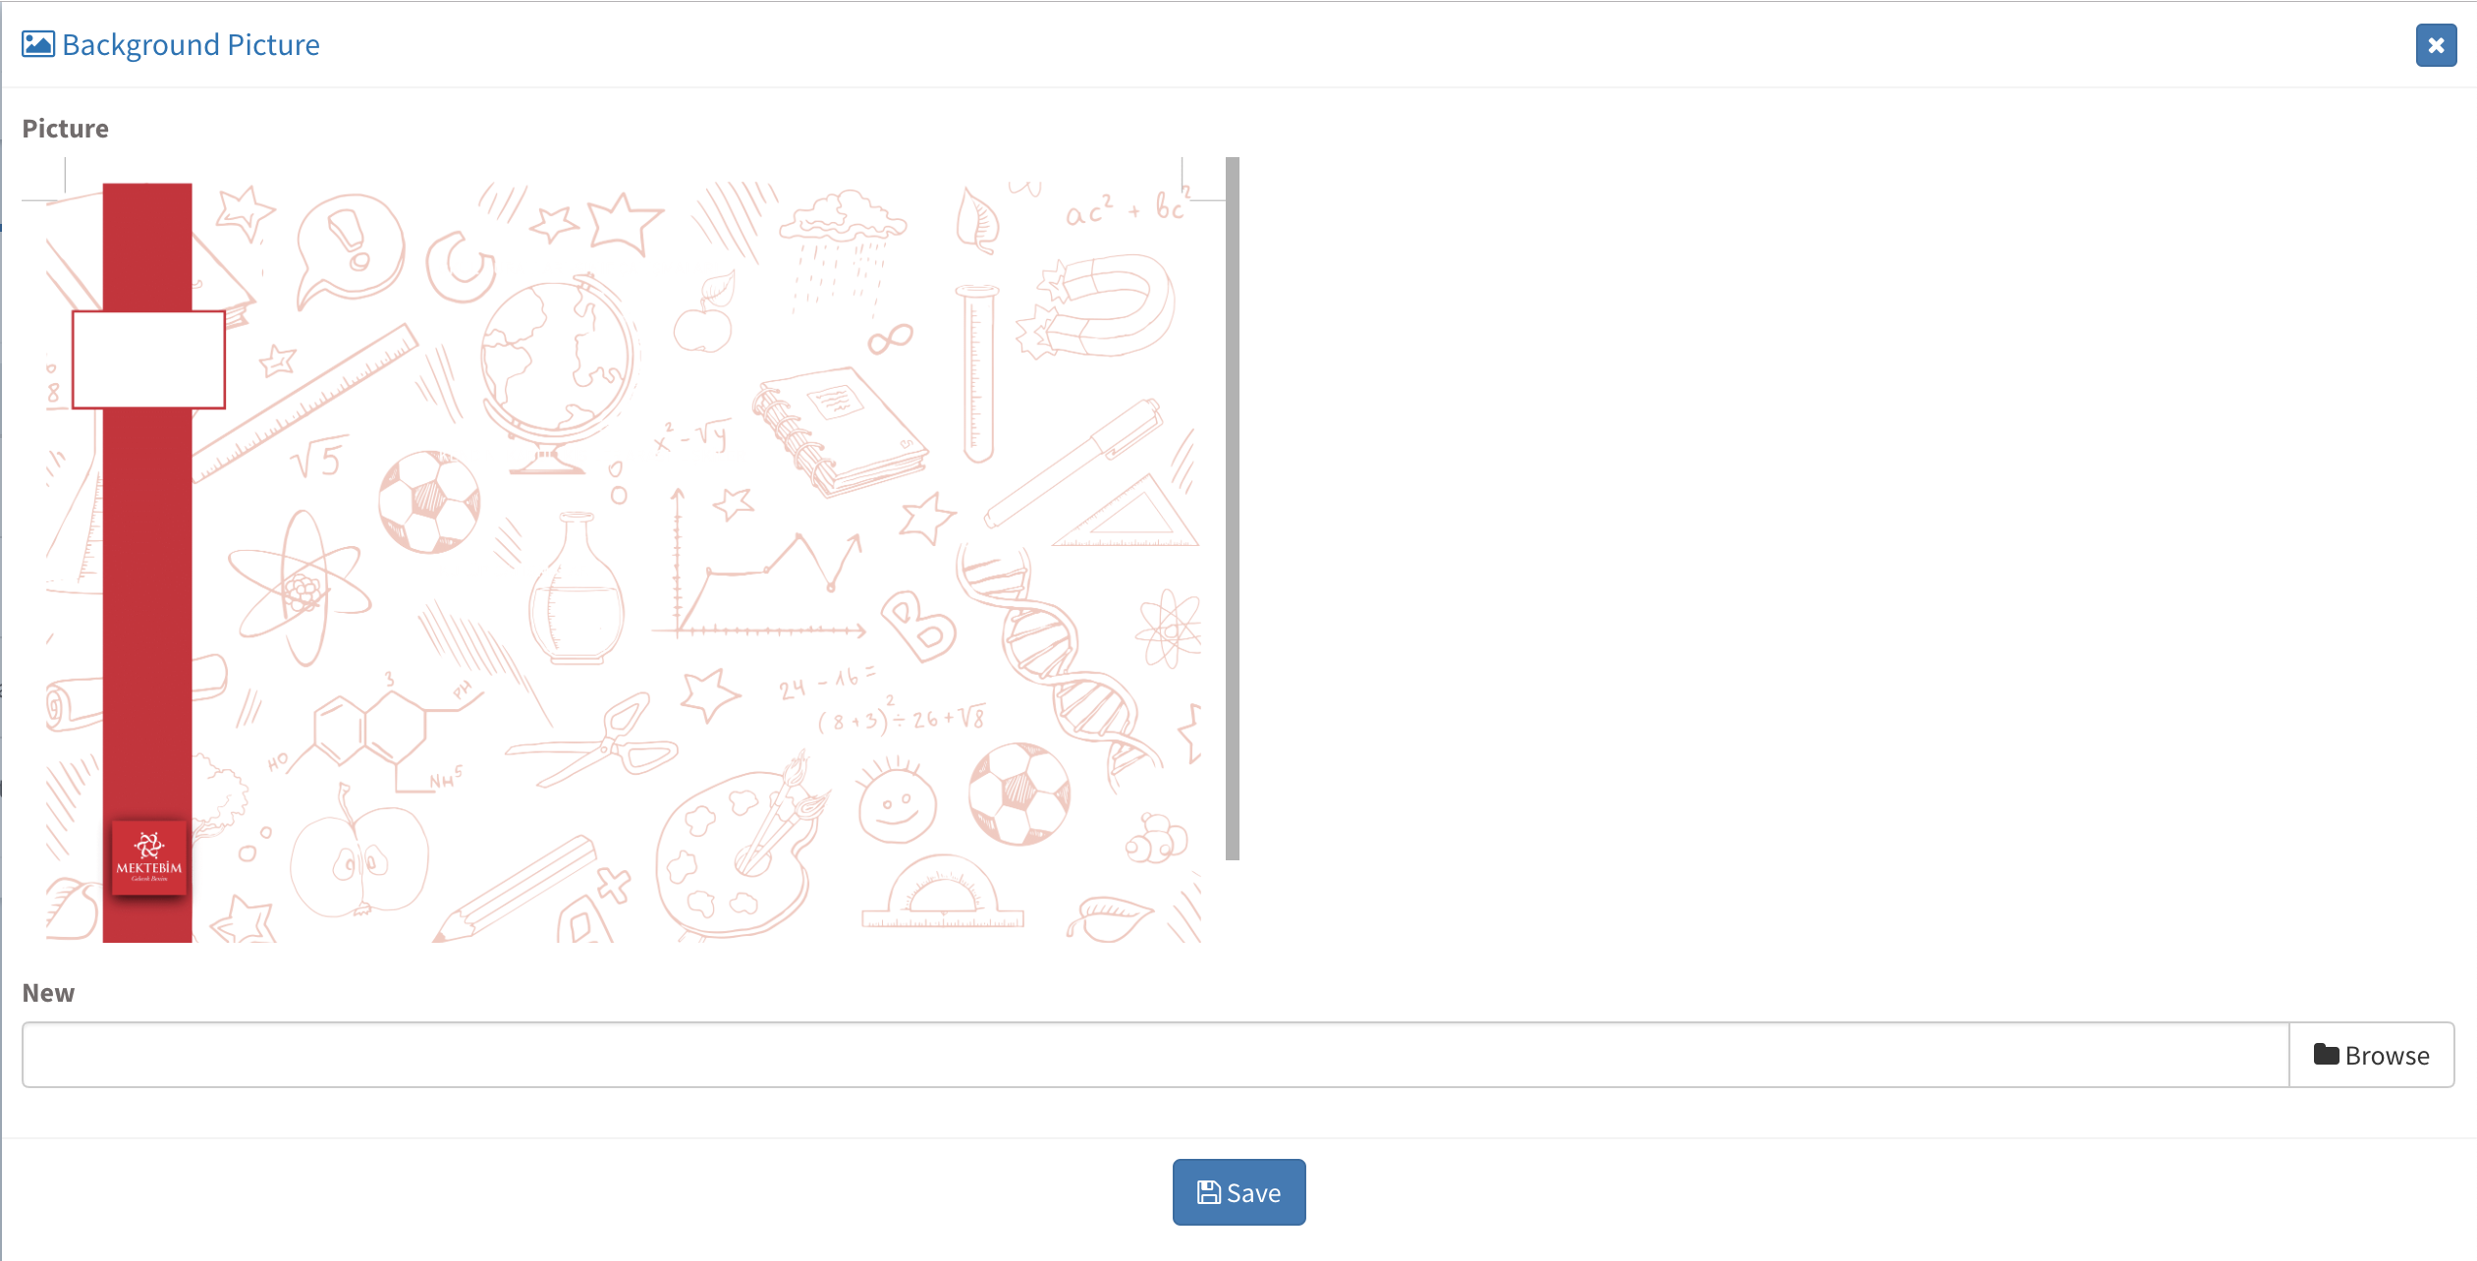The height and width of the screenshot is (1261, 2477).
Task: Click the white label box on red stripe
Action: [148, 359]
